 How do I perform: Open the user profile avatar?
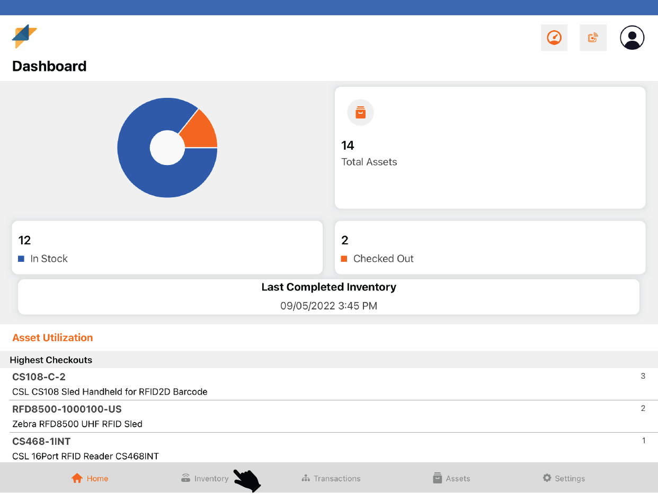pyautogui.click(x=632, y=38)
